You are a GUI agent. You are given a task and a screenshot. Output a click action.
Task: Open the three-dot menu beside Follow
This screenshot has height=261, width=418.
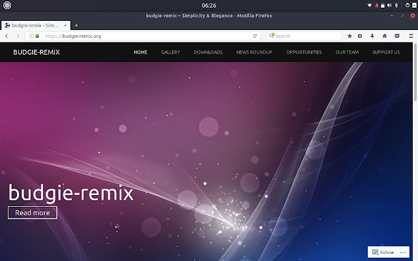pos(403,252)
